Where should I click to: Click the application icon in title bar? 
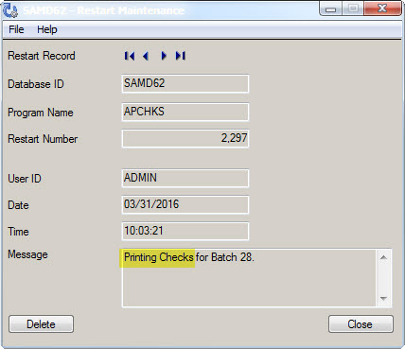10,10
